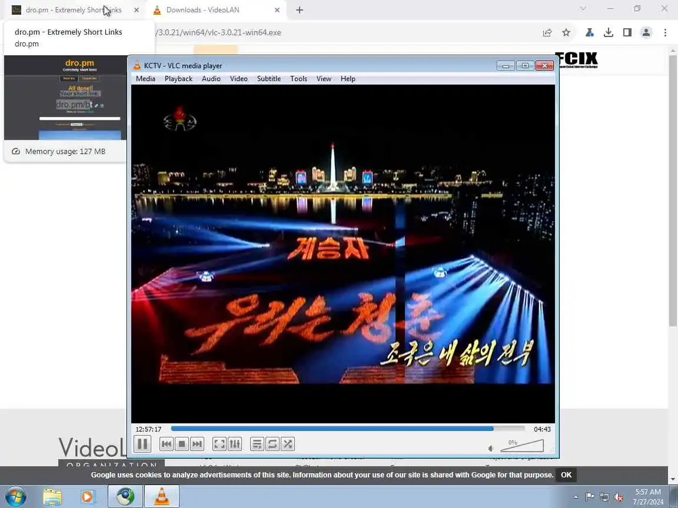Share this page from address bar
The image size is (678, 508).
pos(547,32)
